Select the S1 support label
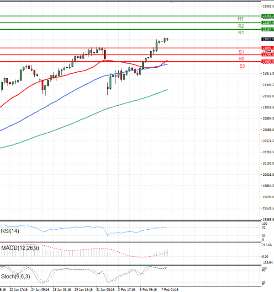The width and height of the screenshot is (274, 292). click(x=241, y=52)
